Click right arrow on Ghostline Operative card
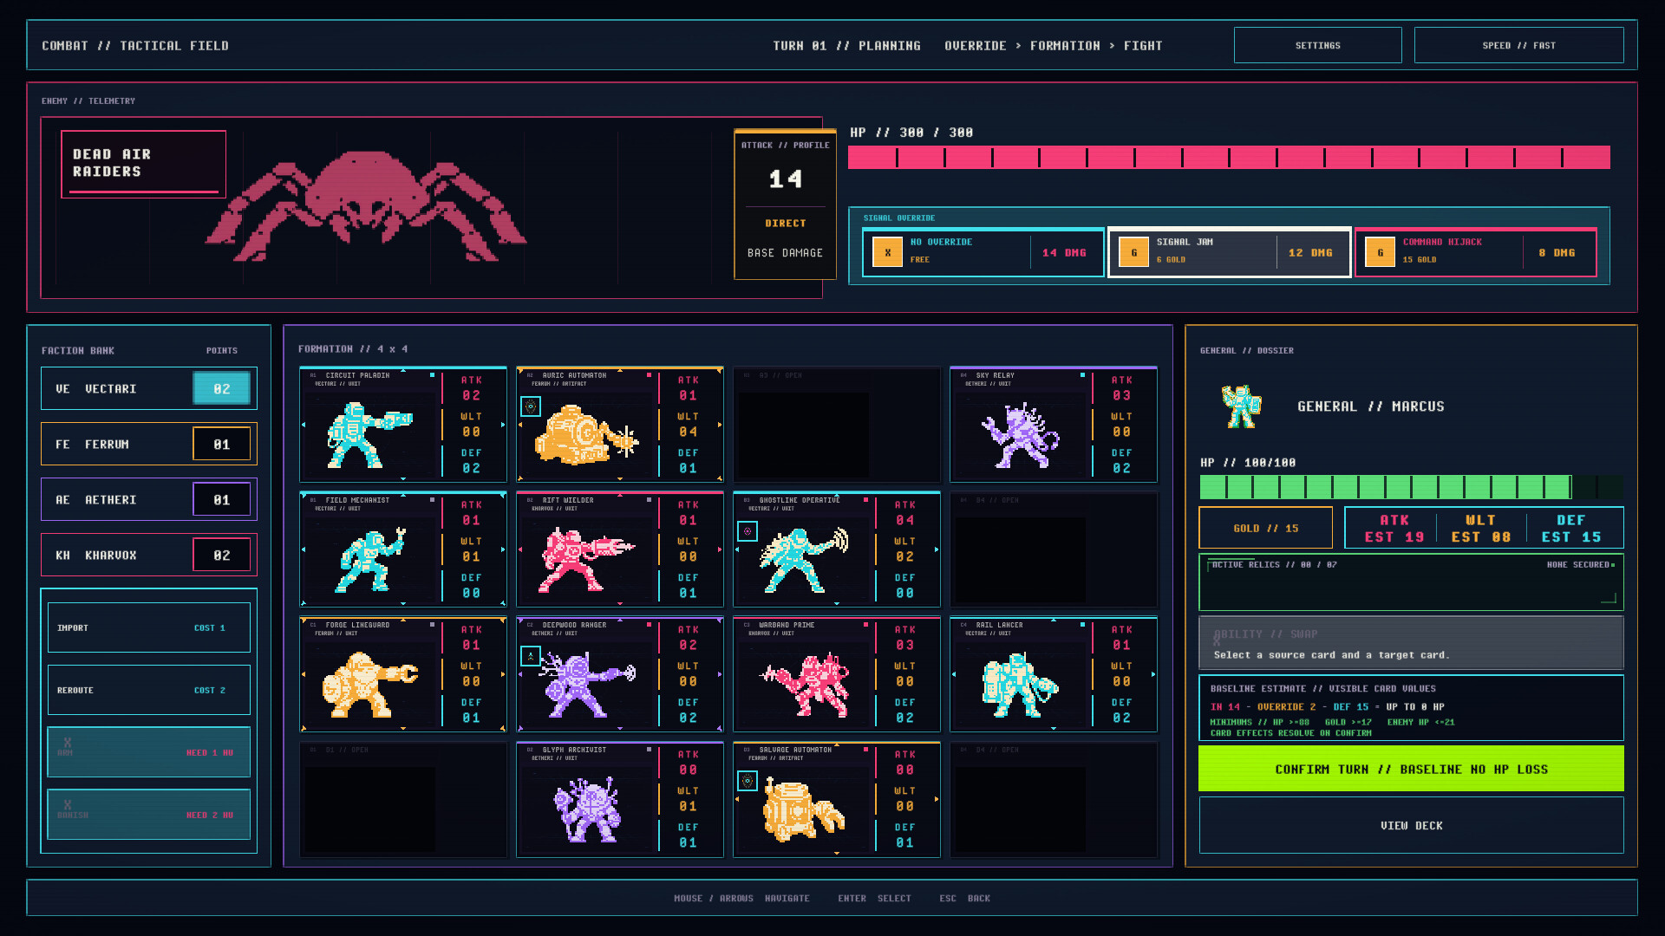 (937, 549)
